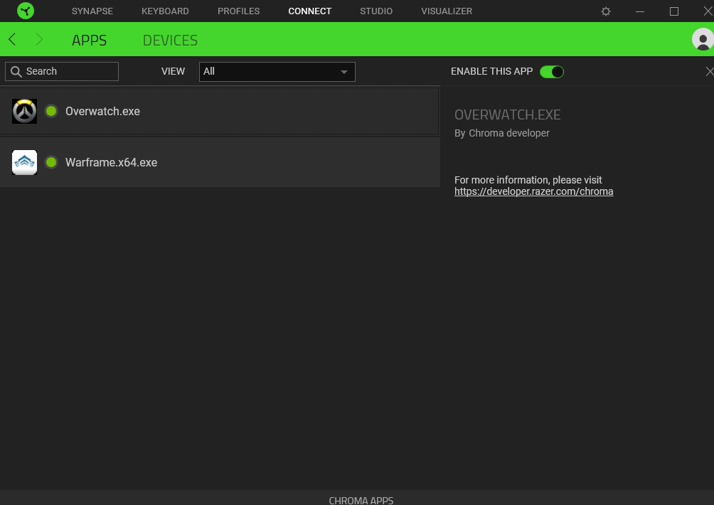Go back using the left arrow

point(12,40)
